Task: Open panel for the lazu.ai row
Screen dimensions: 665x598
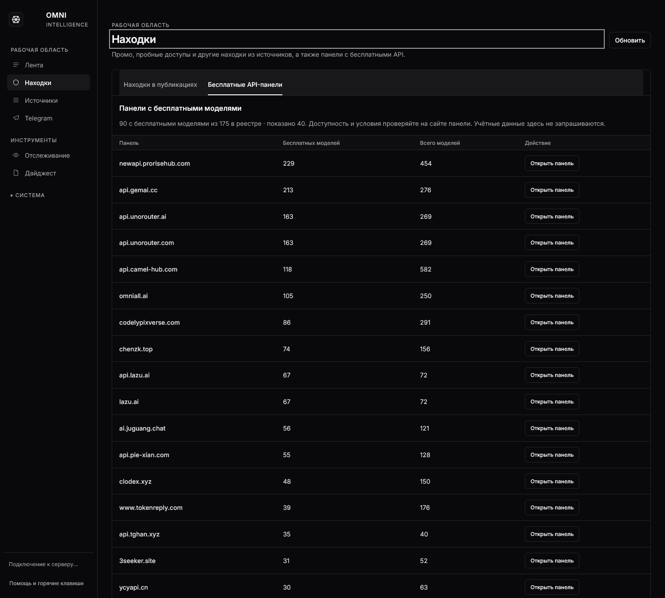Action: 552,402
